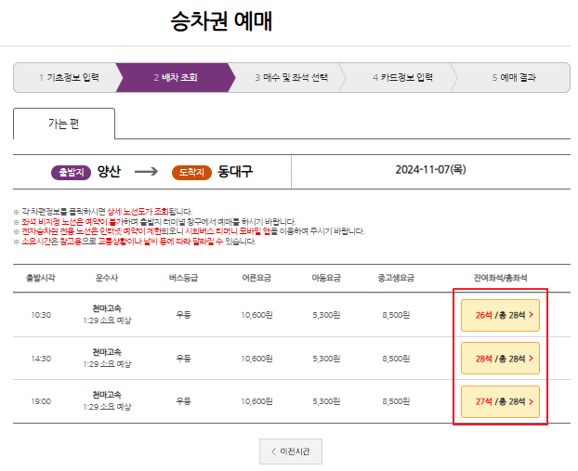Click the destination city 동대구

(x=235, y=172)
